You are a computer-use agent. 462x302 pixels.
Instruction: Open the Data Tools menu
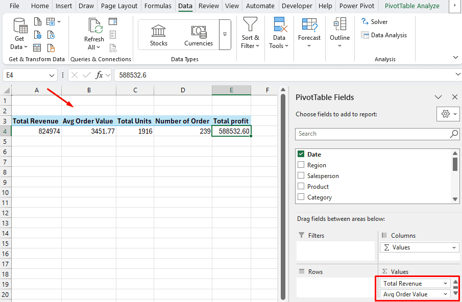point(279,33)
